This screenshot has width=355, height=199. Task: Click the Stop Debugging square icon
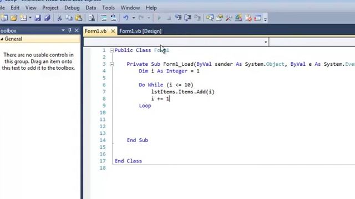click(169, 18)
